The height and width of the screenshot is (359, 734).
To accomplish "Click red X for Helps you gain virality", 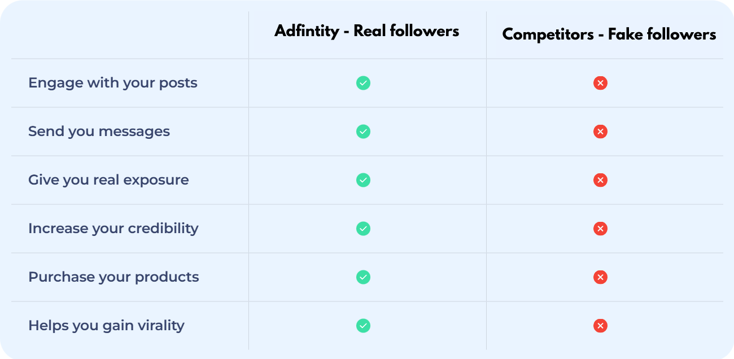I will coord(600,326).
